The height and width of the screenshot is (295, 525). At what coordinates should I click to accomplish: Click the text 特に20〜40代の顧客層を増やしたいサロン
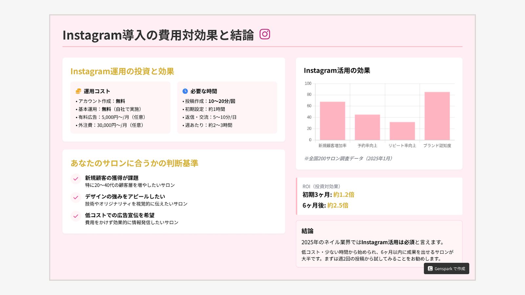click(130, 185)
